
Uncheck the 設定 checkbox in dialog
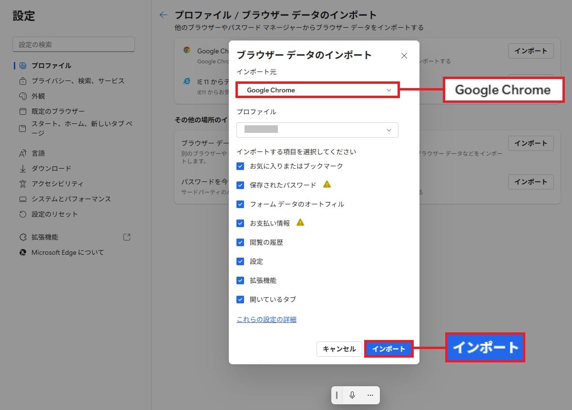(240, 261)
